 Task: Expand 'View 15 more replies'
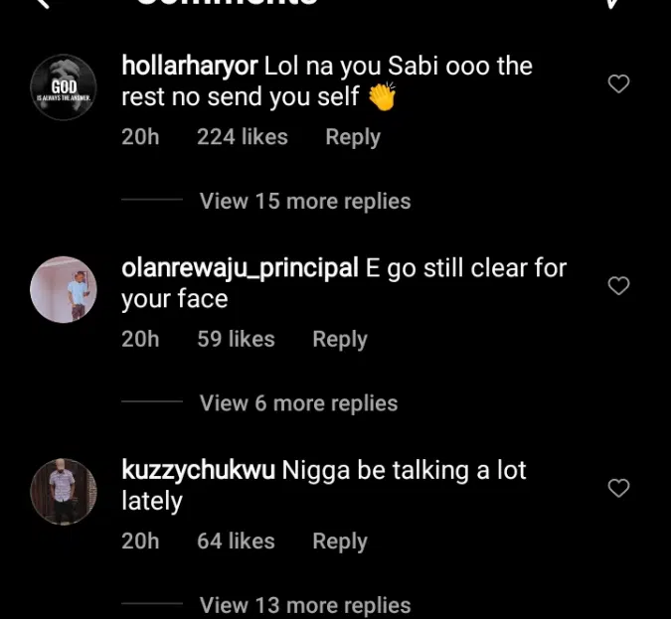click(304, 201)
